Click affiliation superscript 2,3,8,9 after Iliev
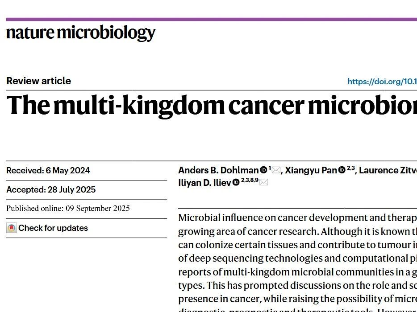 tap(250, 180)
